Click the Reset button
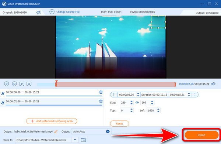The image size is (221, 144). pos(119,124)
